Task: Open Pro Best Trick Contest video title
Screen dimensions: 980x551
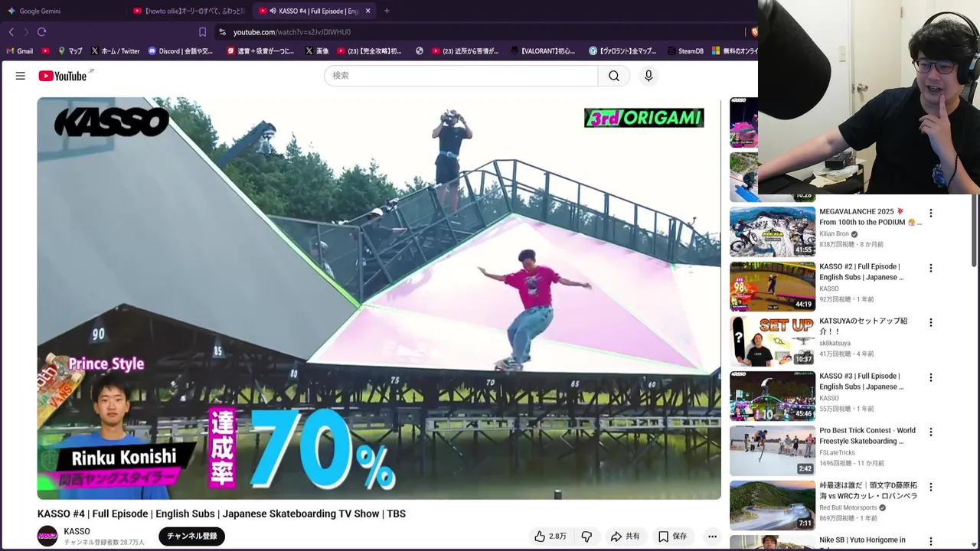Action: pos(867,435)
